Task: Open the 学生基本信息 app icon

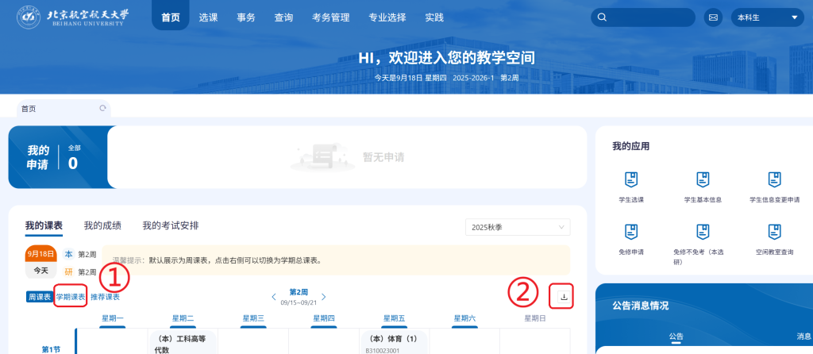Action: tap(702, 180)
